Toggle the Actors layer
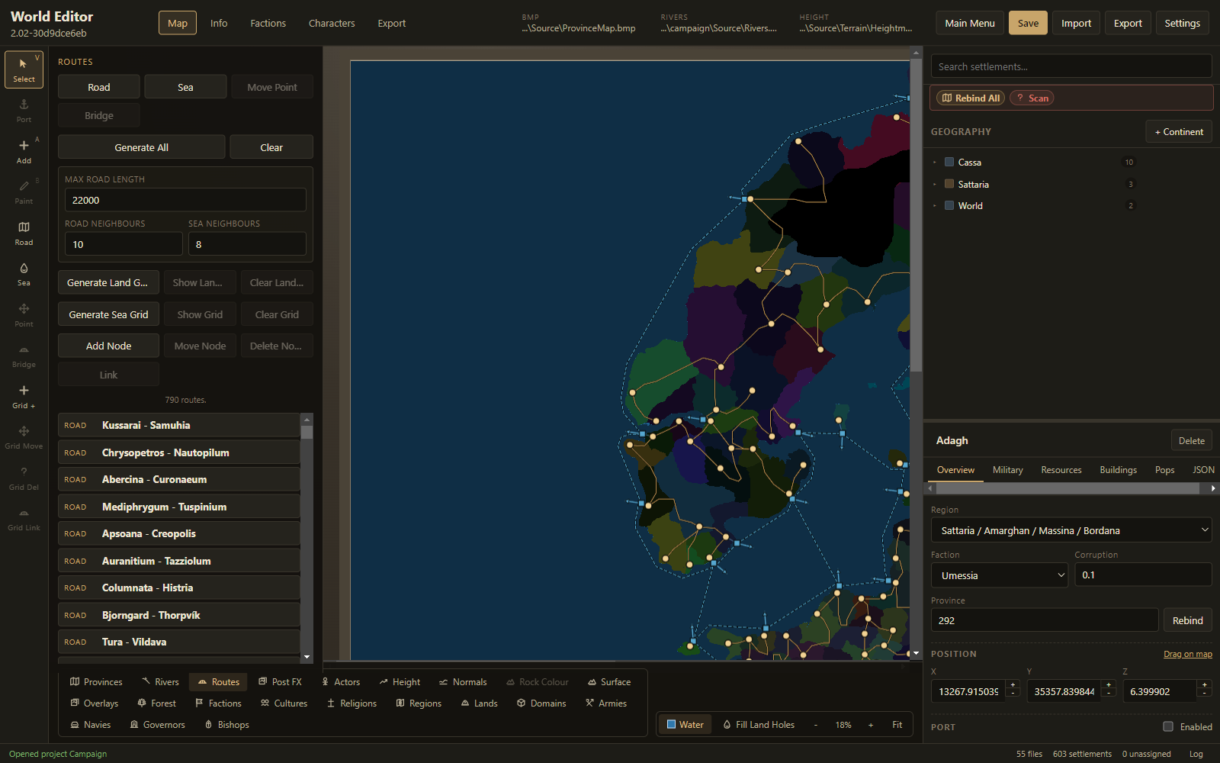This screenshot has width=1220, height=763. coord(341,682)
